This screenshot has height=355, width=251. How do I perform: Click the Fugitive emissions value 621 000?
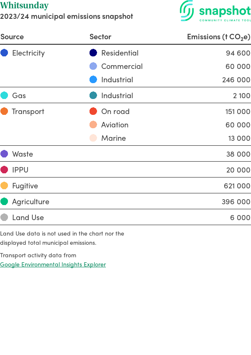point(237,186)
